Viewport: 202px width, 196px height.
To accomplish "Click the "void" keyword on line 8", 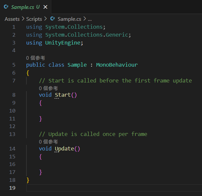I will [x=45, y=95].
